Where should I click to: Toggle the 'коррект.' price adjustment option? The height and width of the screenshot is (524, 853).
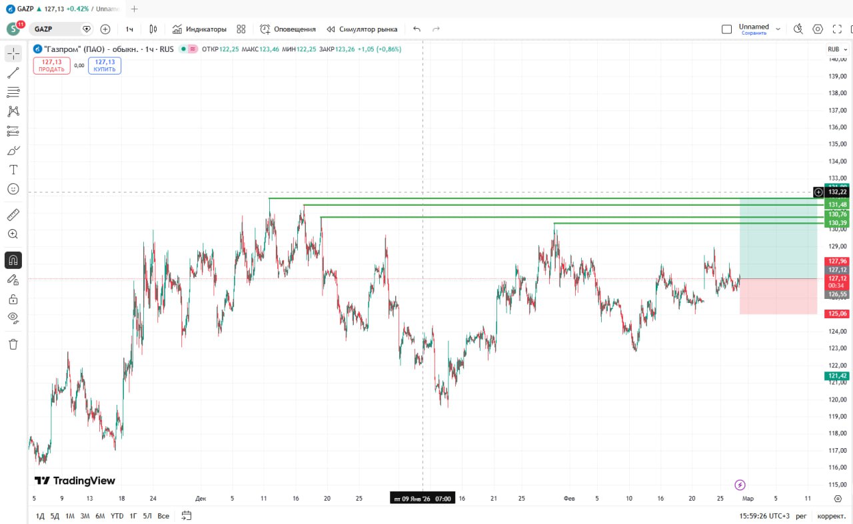click(831, 516)
